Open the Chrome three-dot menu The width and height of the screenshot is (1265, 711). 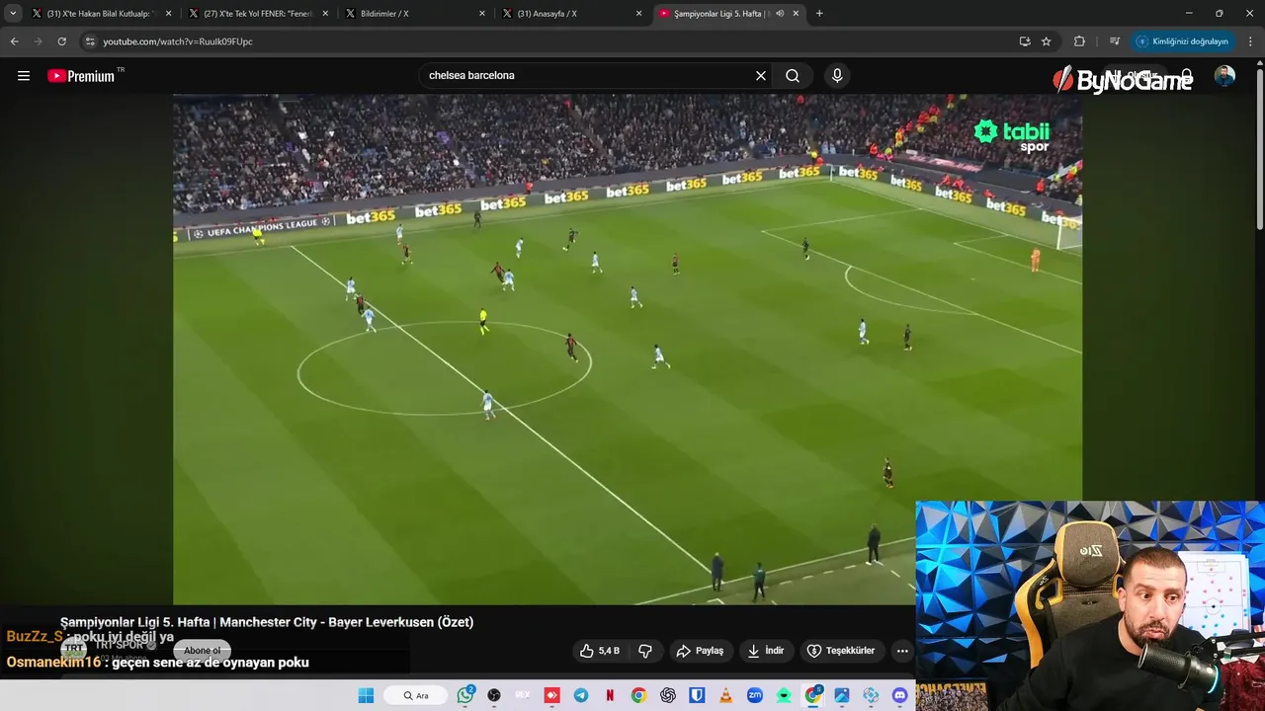tap(1251, 41)
